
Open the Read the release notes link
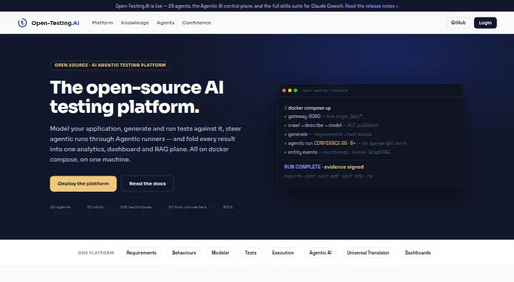tap(371, 6)
